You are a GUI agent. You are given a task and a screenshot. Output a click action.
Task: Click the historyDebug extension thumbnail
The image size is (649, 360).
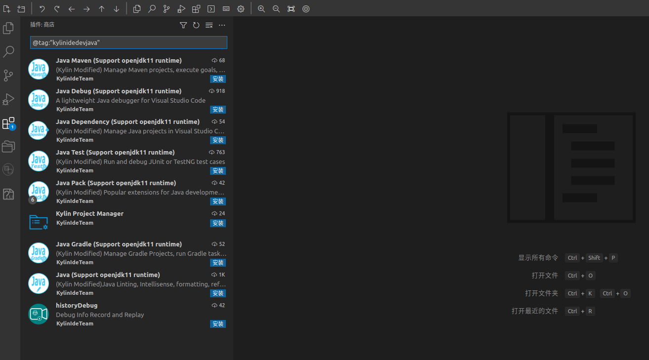[39, 314]
